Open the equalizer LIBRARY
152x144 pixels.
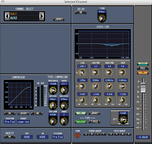(x=94, y=113)
